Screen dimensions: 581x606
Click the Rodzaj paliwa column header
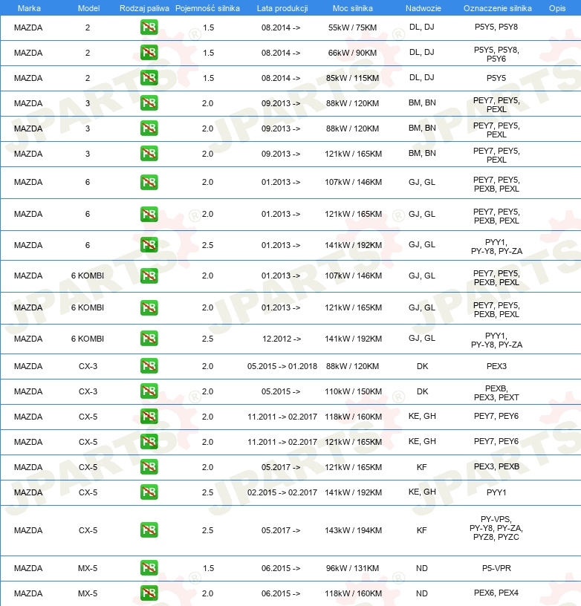click(144, 8)
